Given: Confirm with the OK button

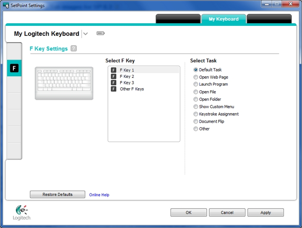Looking at the screenshot, I should (189, 213).
